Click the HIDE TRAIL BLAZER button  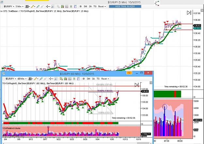click(125, 7)
